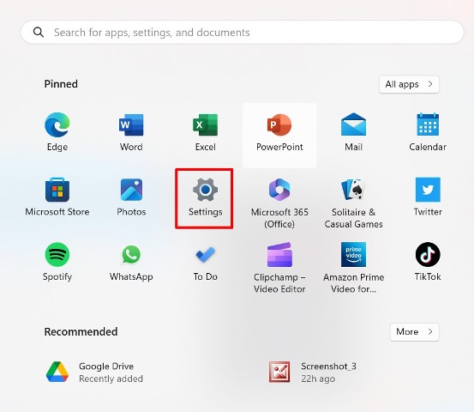Focus the search apps, settings, documents field
The height and width of the screenshot is (412, 474).
(x=242, y=32)
